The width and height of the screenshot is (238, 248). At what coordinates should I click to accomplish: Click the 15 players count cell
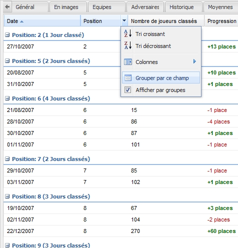click(x=134, y=110)
